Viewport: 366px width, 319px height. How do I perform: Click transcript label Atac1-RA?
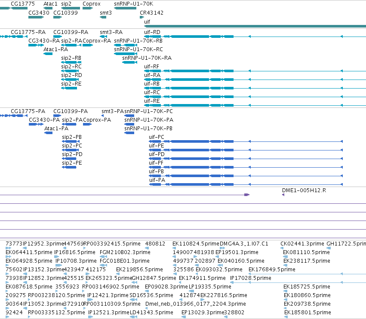pos(55,49)
